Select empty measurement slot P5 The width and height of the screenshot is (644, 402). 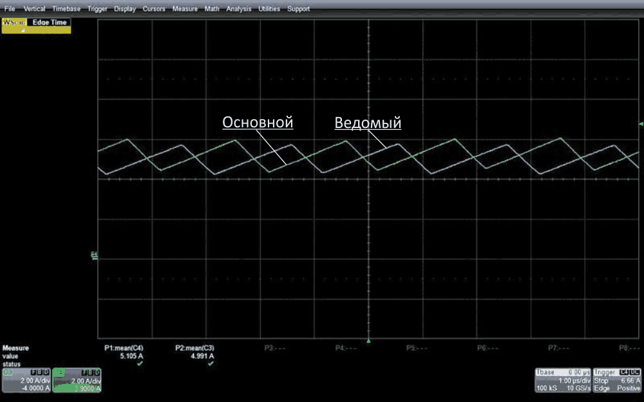[417, 348]
